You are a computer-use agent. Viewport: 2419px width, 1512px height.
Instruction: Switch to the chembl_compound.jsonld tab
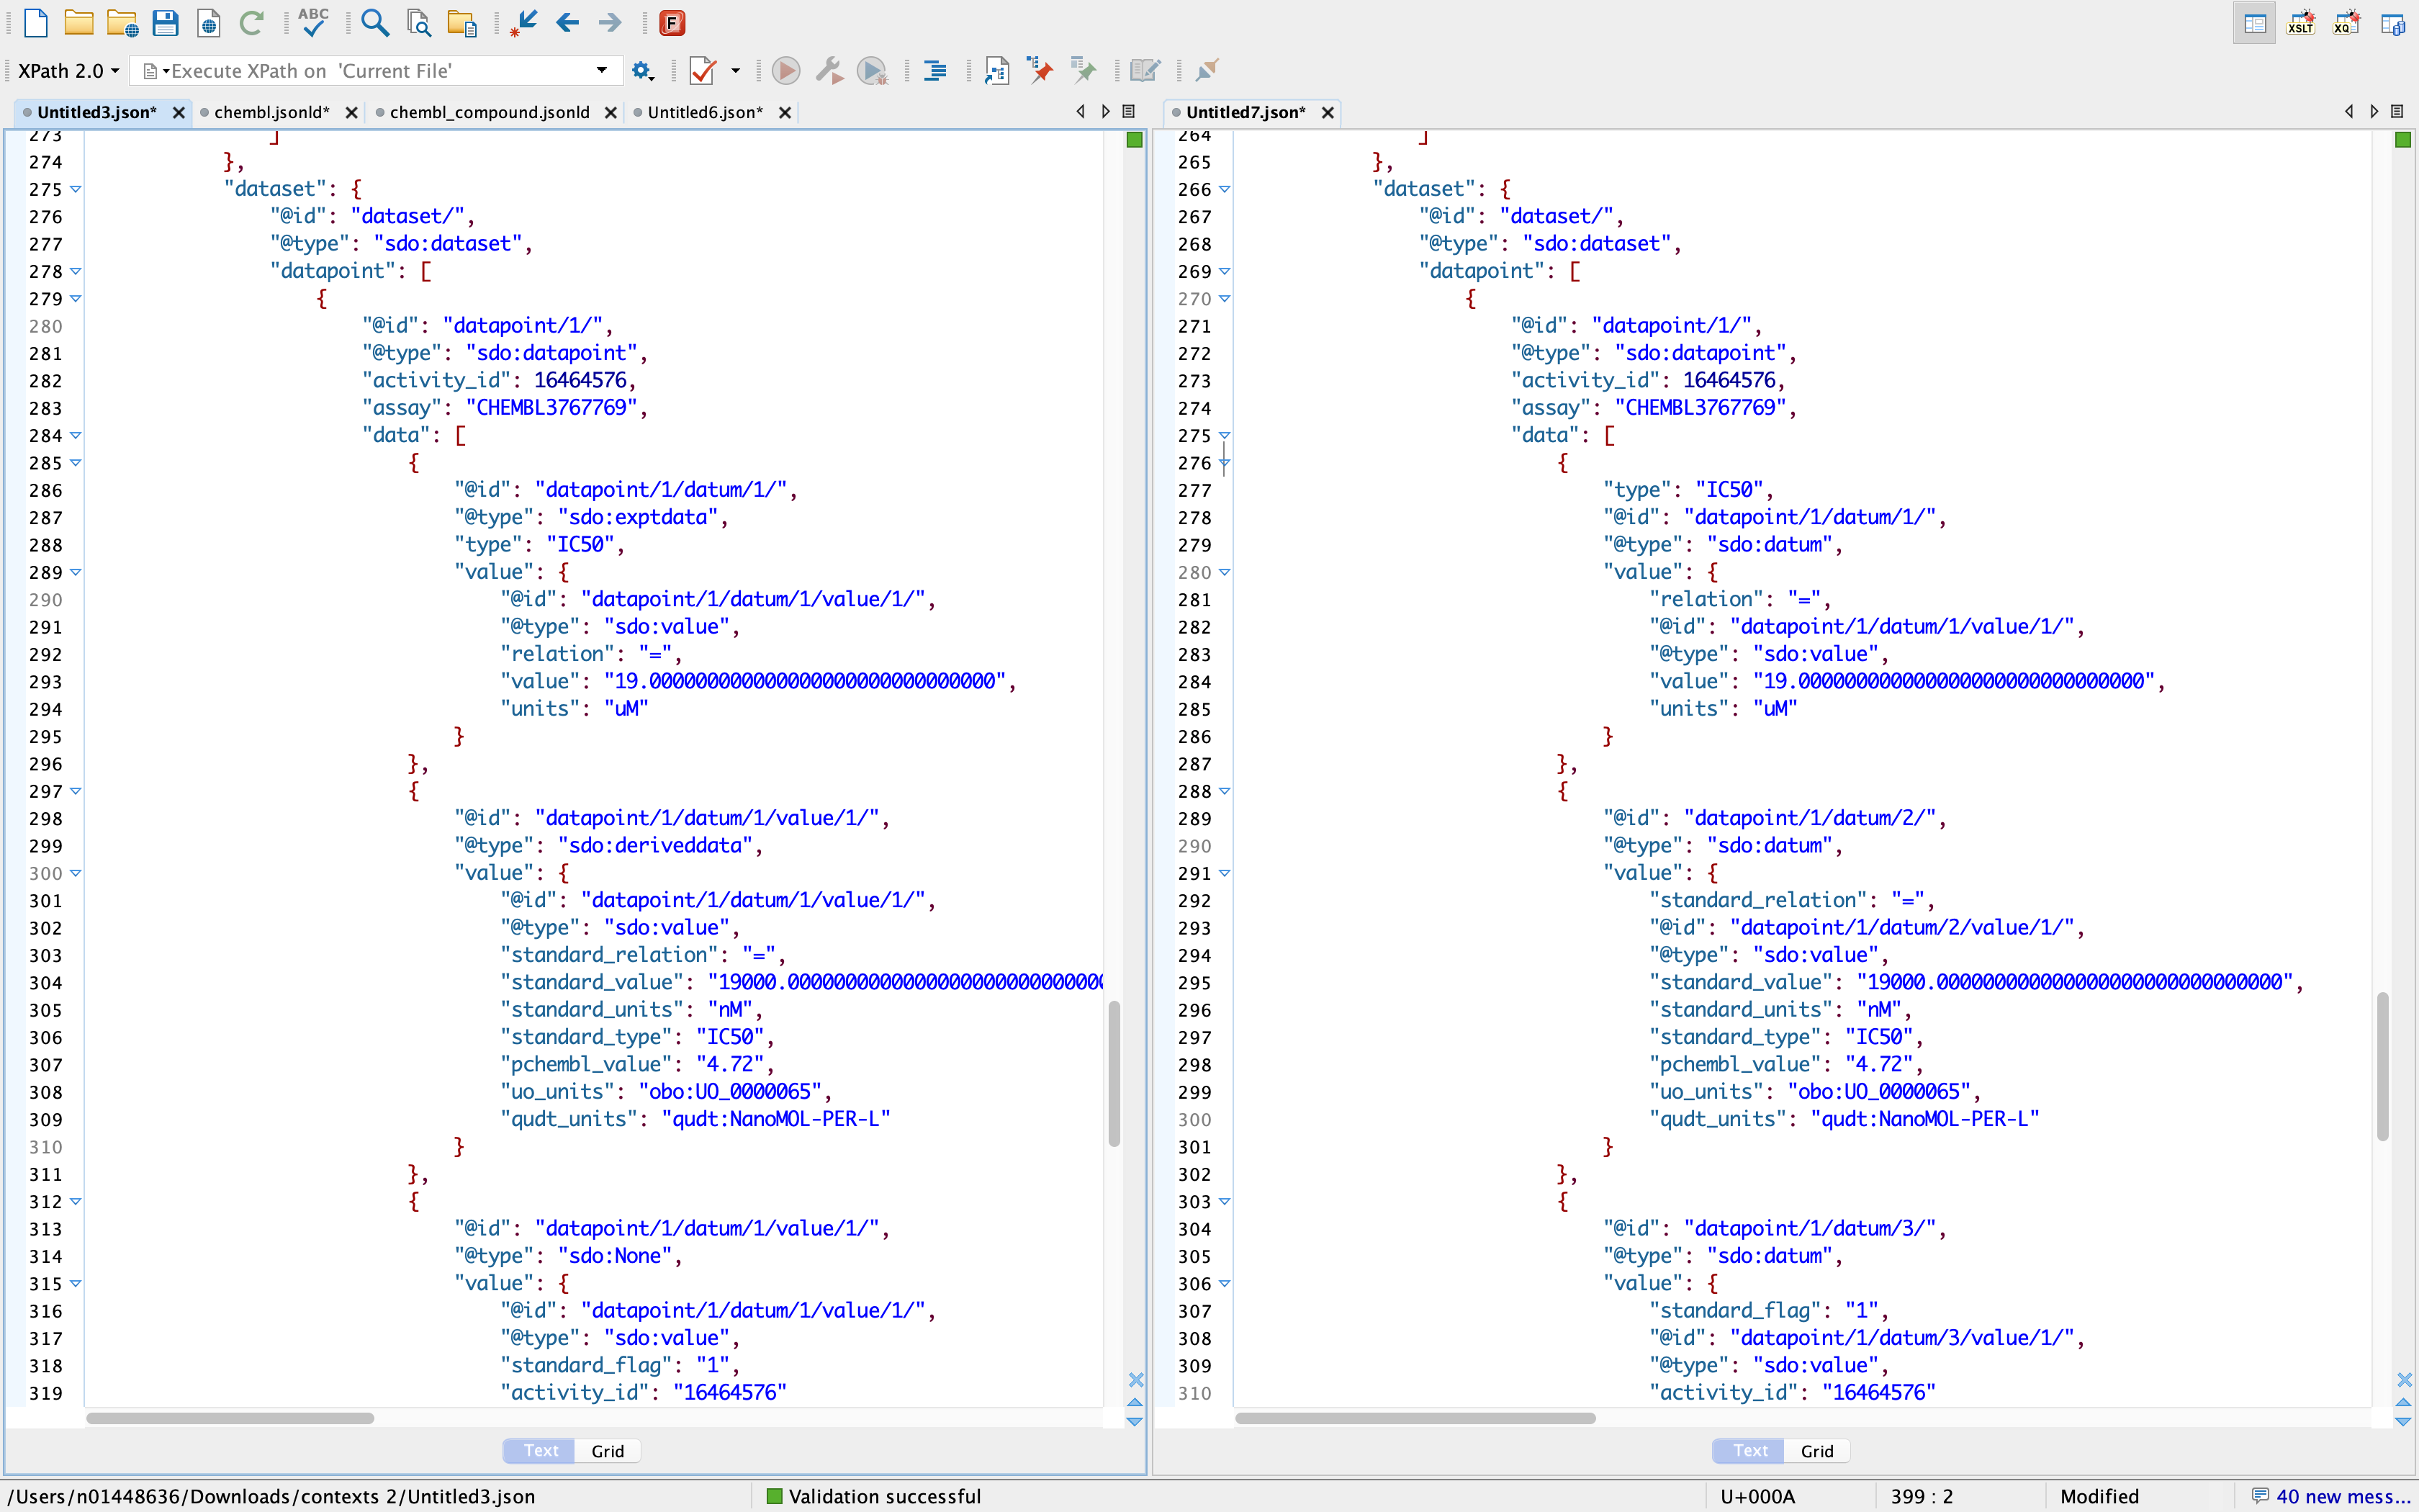pyautogui.click(x=489, y=112)
